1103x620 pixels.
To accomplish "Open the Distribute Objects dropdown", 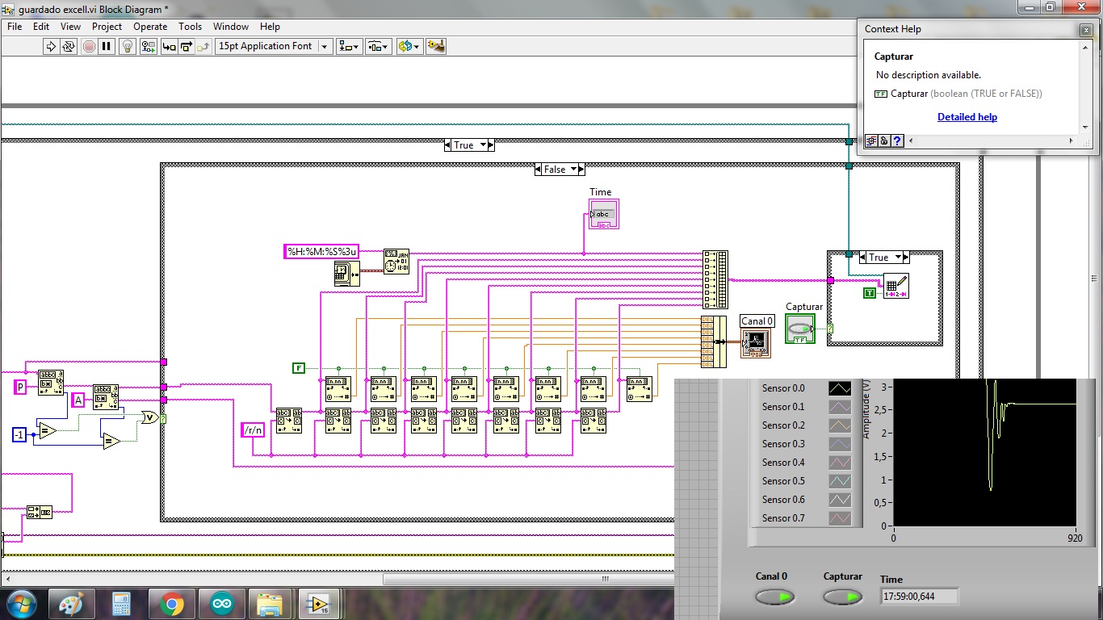I will click(379, 47).
